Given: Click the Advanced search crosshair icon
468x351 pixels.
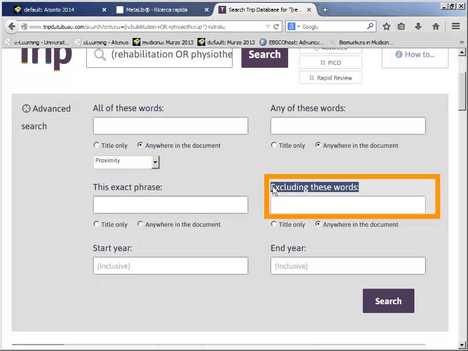Looking at the screenshot, I should [26, 109].
